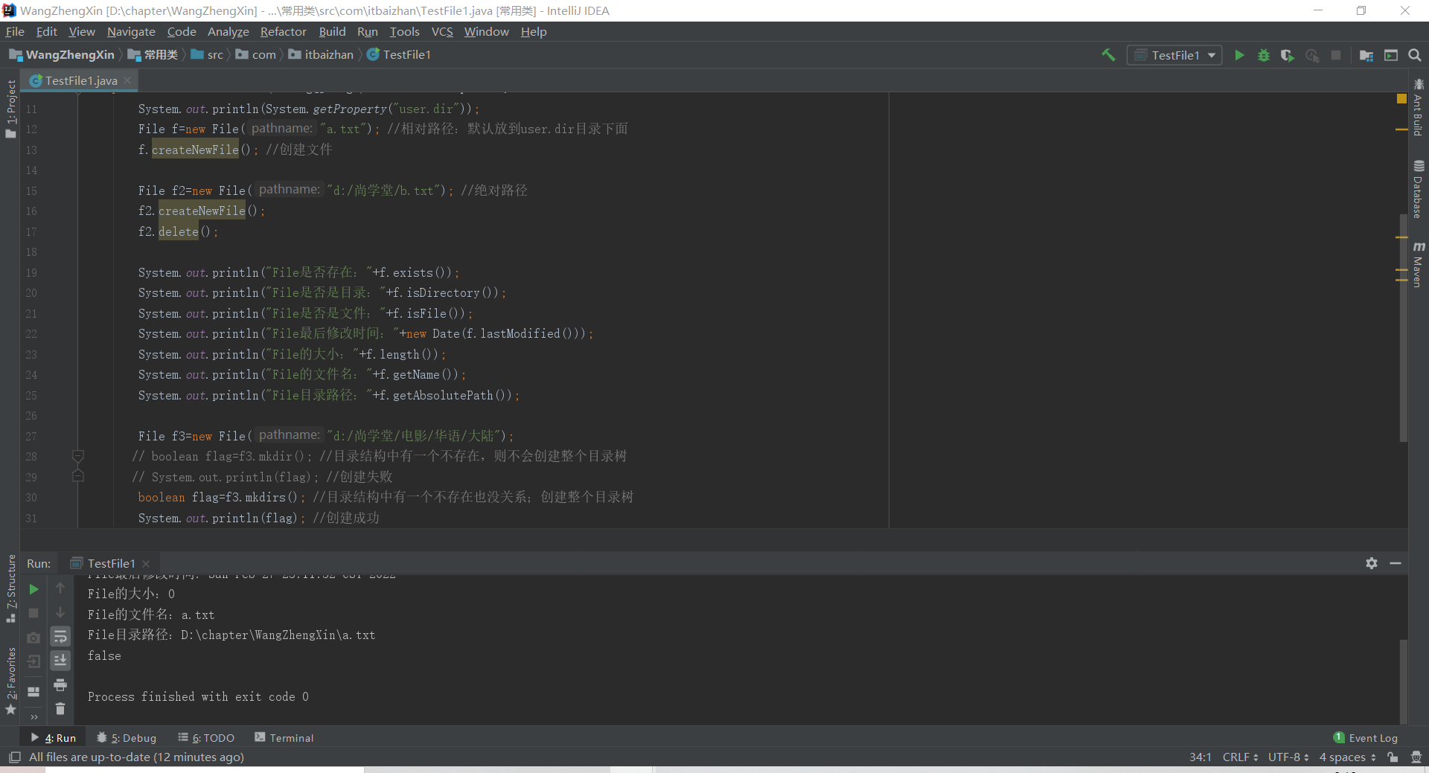The height and width of the screenshot is (773, 1429).
Task: Click the read-only lock icon in status bar
Action: coord(1393,757)
